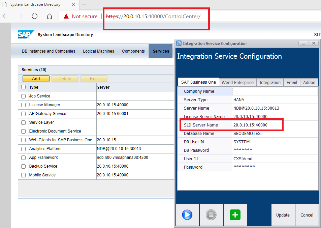This screenshot has height=228, width=321.
Task: Click the Backup Service row name
Action: coord(43,166)
